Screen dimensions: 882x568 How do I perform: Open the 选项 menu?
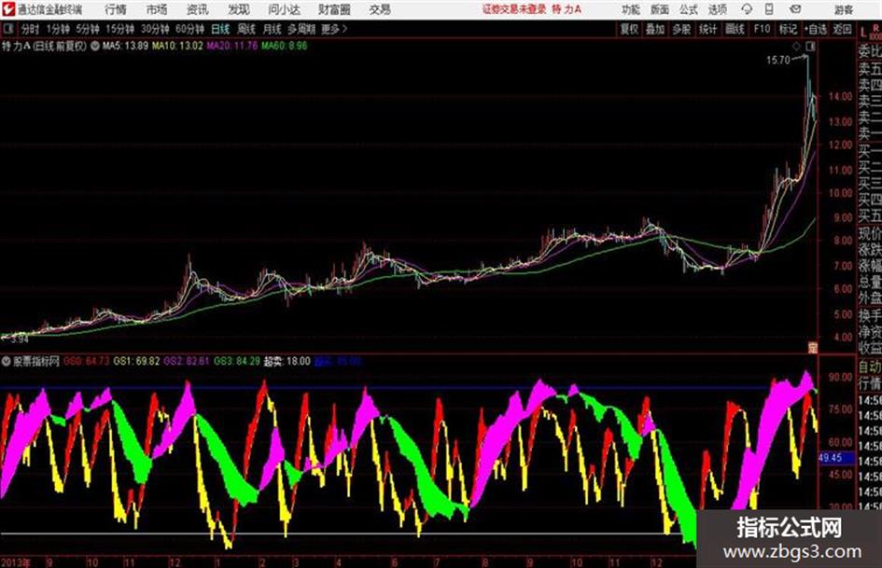tap(717, 9)
